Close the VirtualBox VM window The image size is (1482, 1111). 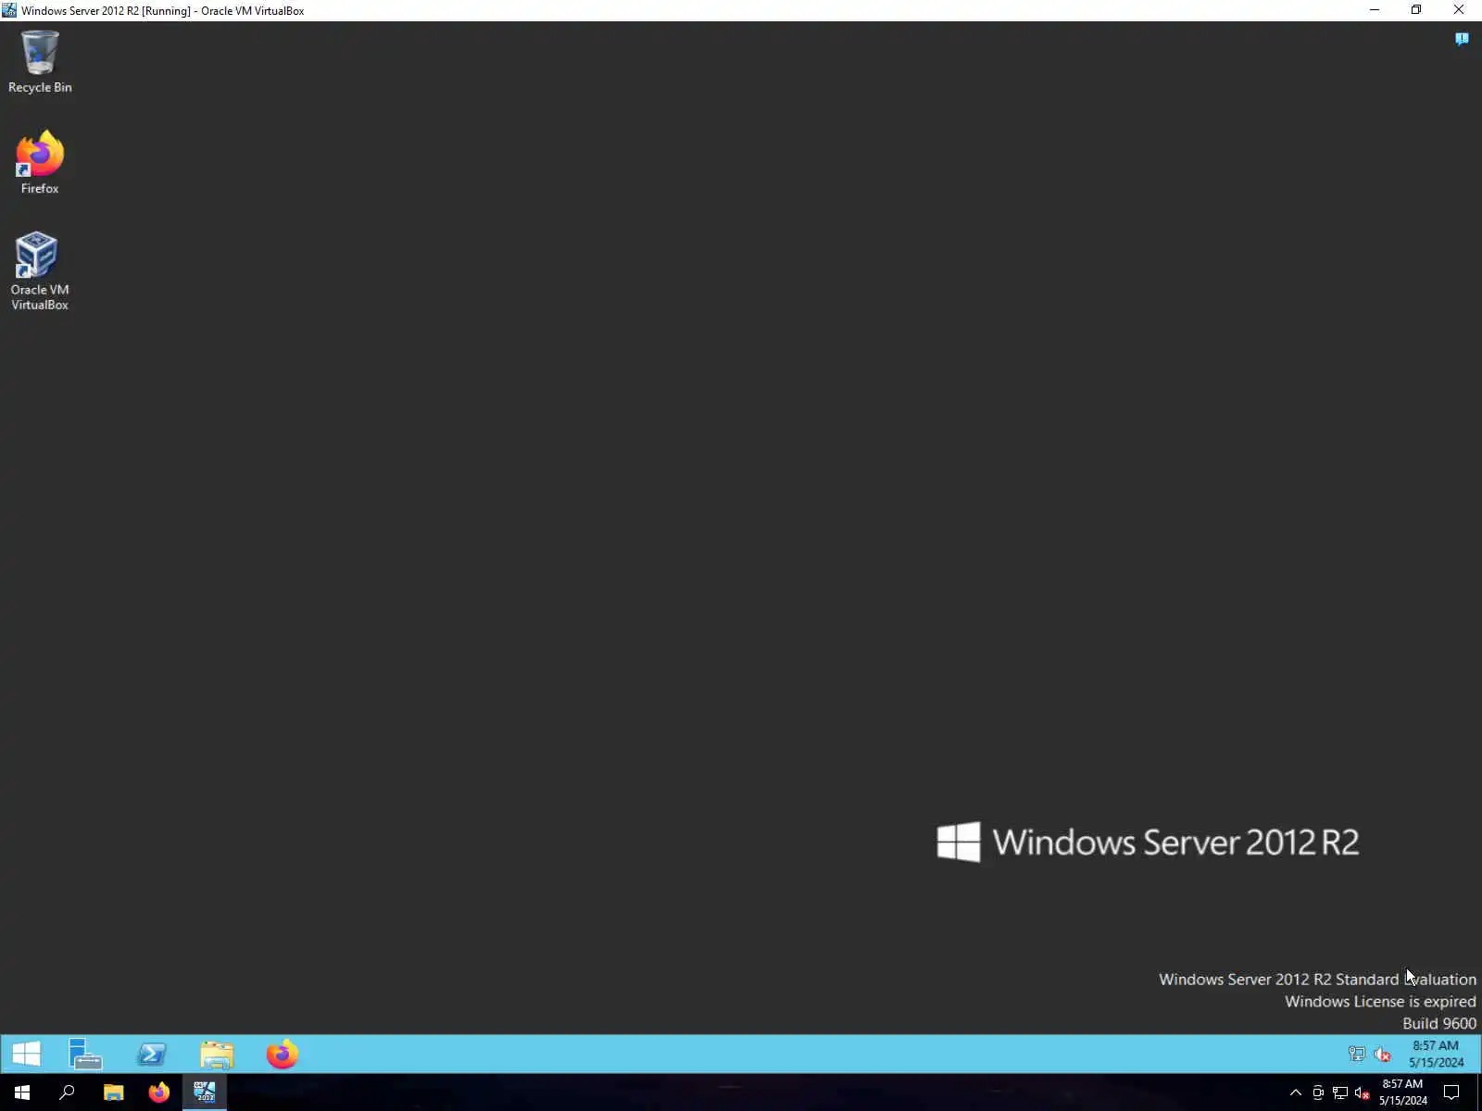(1459, 10)
